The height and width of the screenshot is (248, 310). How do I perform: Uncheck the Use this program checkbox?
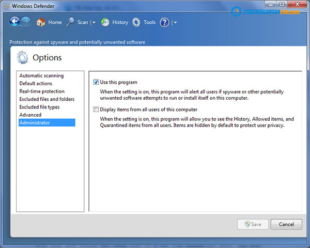96,82
